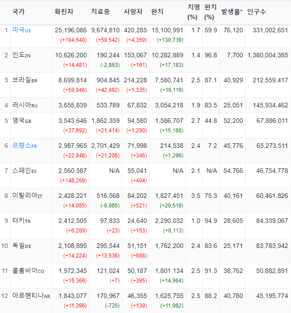Select the 이탈리아 IT country name
The width and height of the screenshot is (291, 313).
point(27,196)
